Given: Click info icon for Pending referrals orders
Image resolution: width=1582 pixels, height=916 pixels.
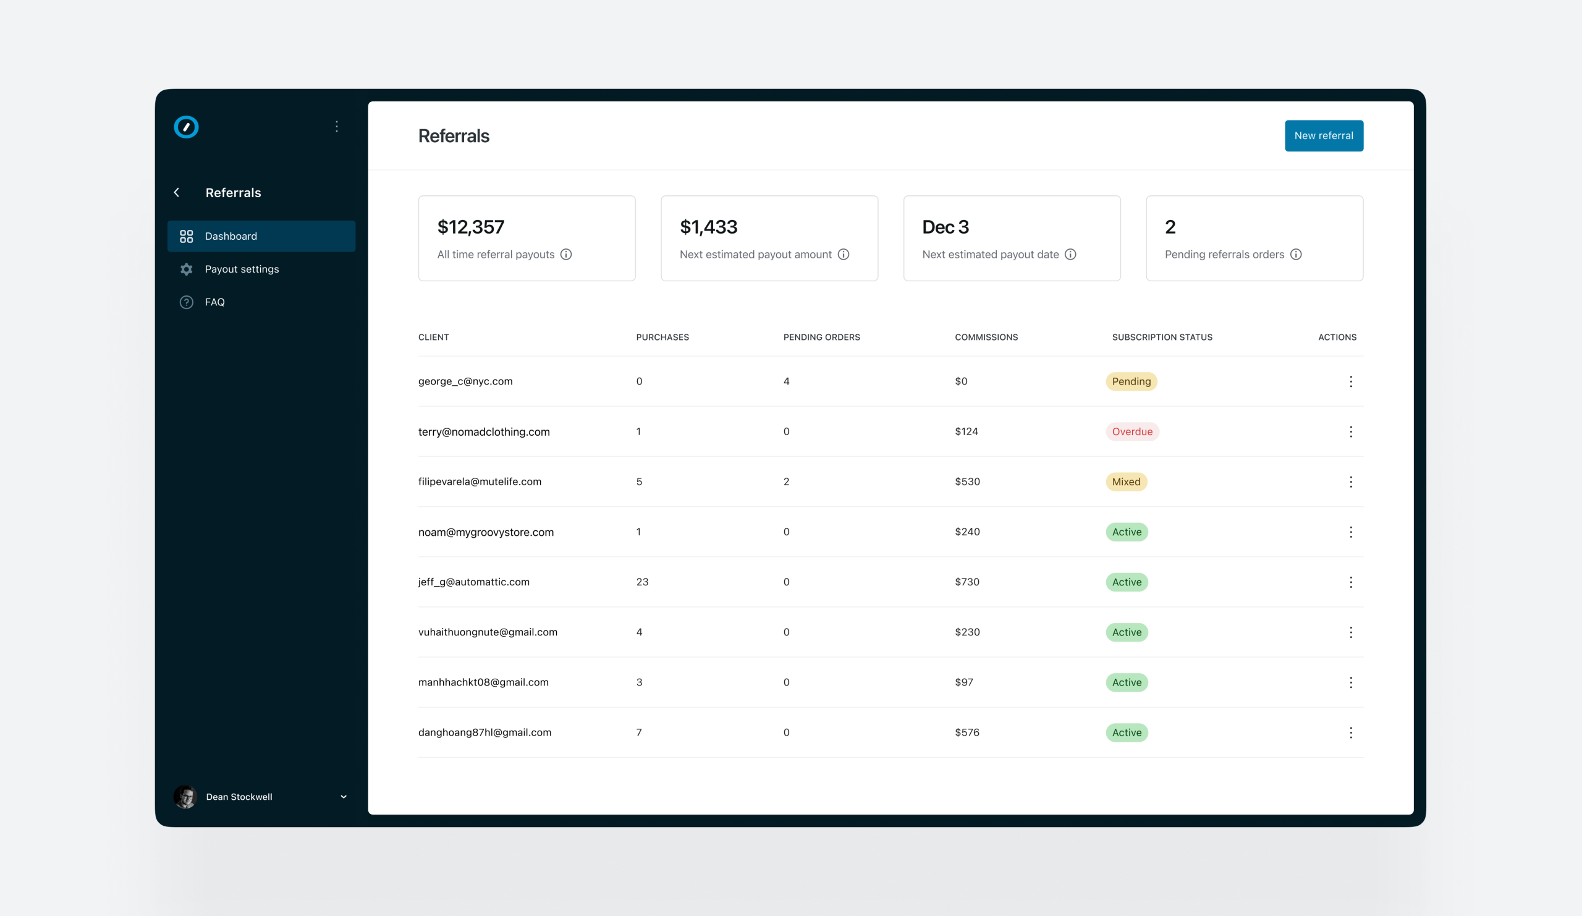Looking at the screenshot, I should [x=1296, y=254].
